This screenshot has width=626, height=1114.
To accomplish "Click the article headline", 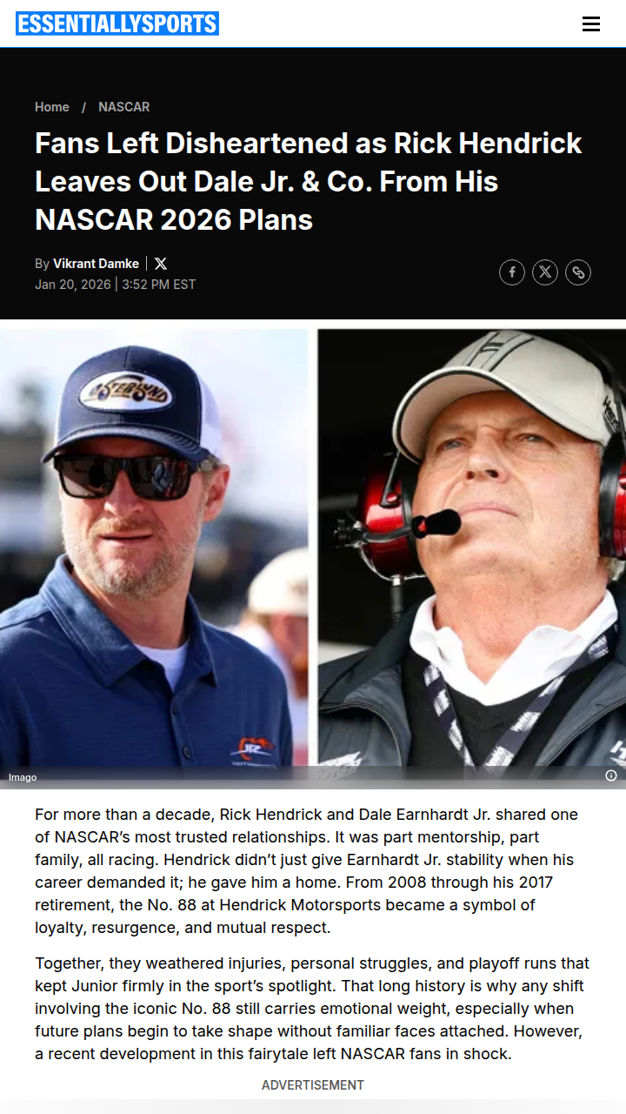I will (x=309, y=181).
